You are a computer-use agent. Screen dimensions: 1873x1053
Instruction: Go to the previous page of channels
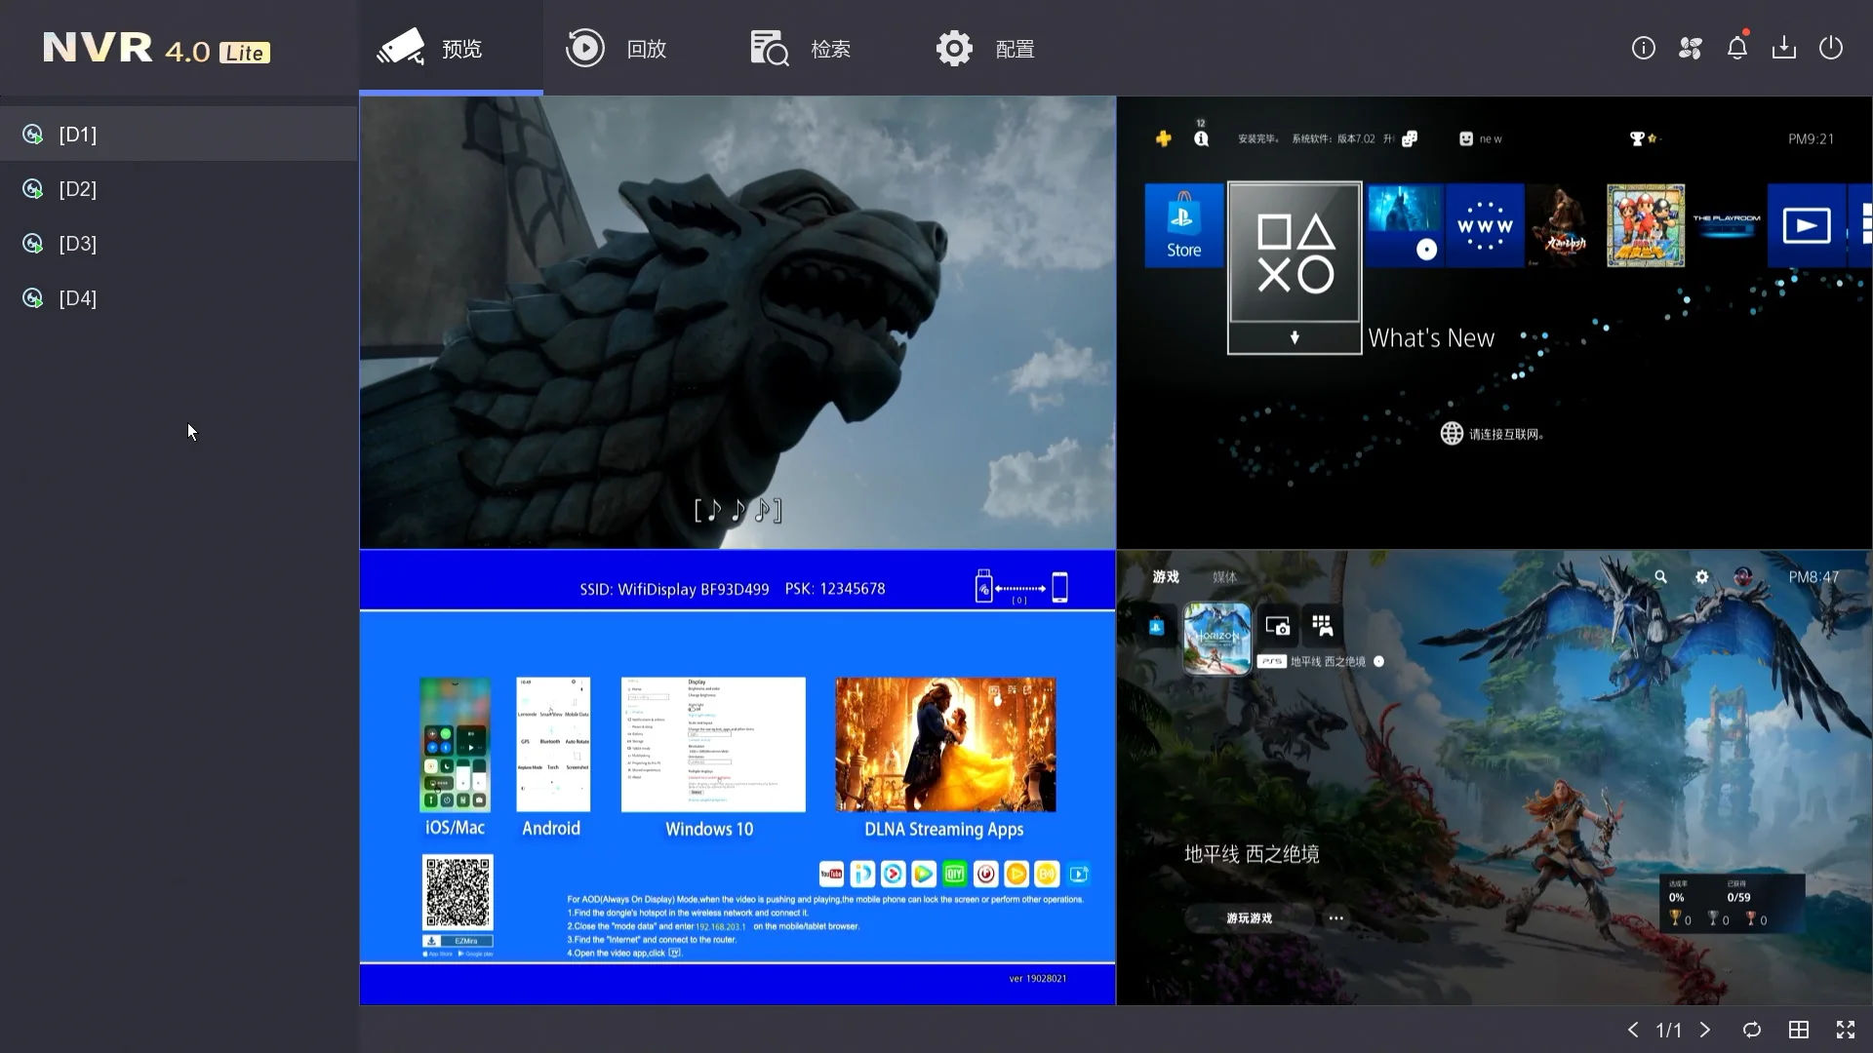click(x=1633, y=1030)
